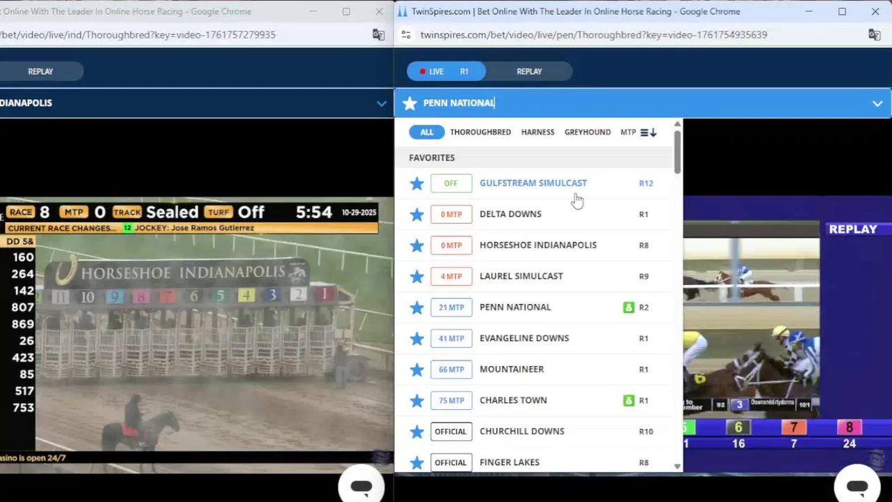Sort tracks using the MTP sort icon
The height and width of the screenshot is (502, 892).
click(648, 132)
